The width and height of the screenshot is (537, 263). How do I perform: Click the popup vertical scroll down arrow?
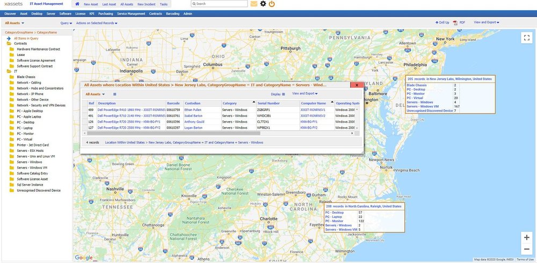pos(357,128)
